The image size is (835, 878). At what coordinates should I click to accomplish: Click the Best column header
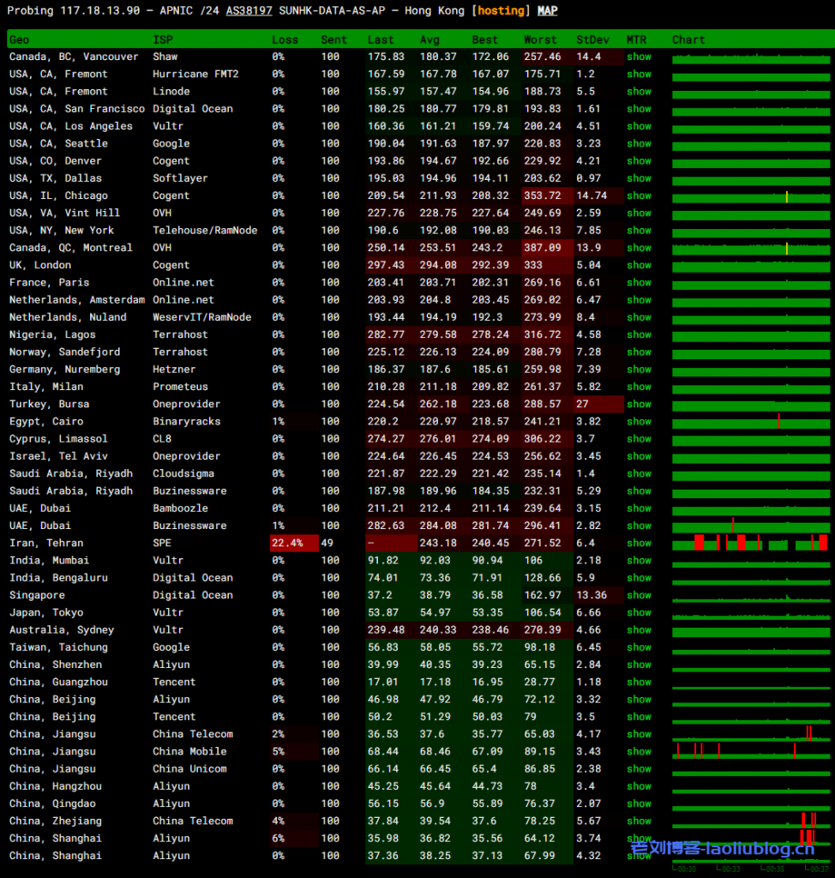pyautogui.click(x=485, y=39)
